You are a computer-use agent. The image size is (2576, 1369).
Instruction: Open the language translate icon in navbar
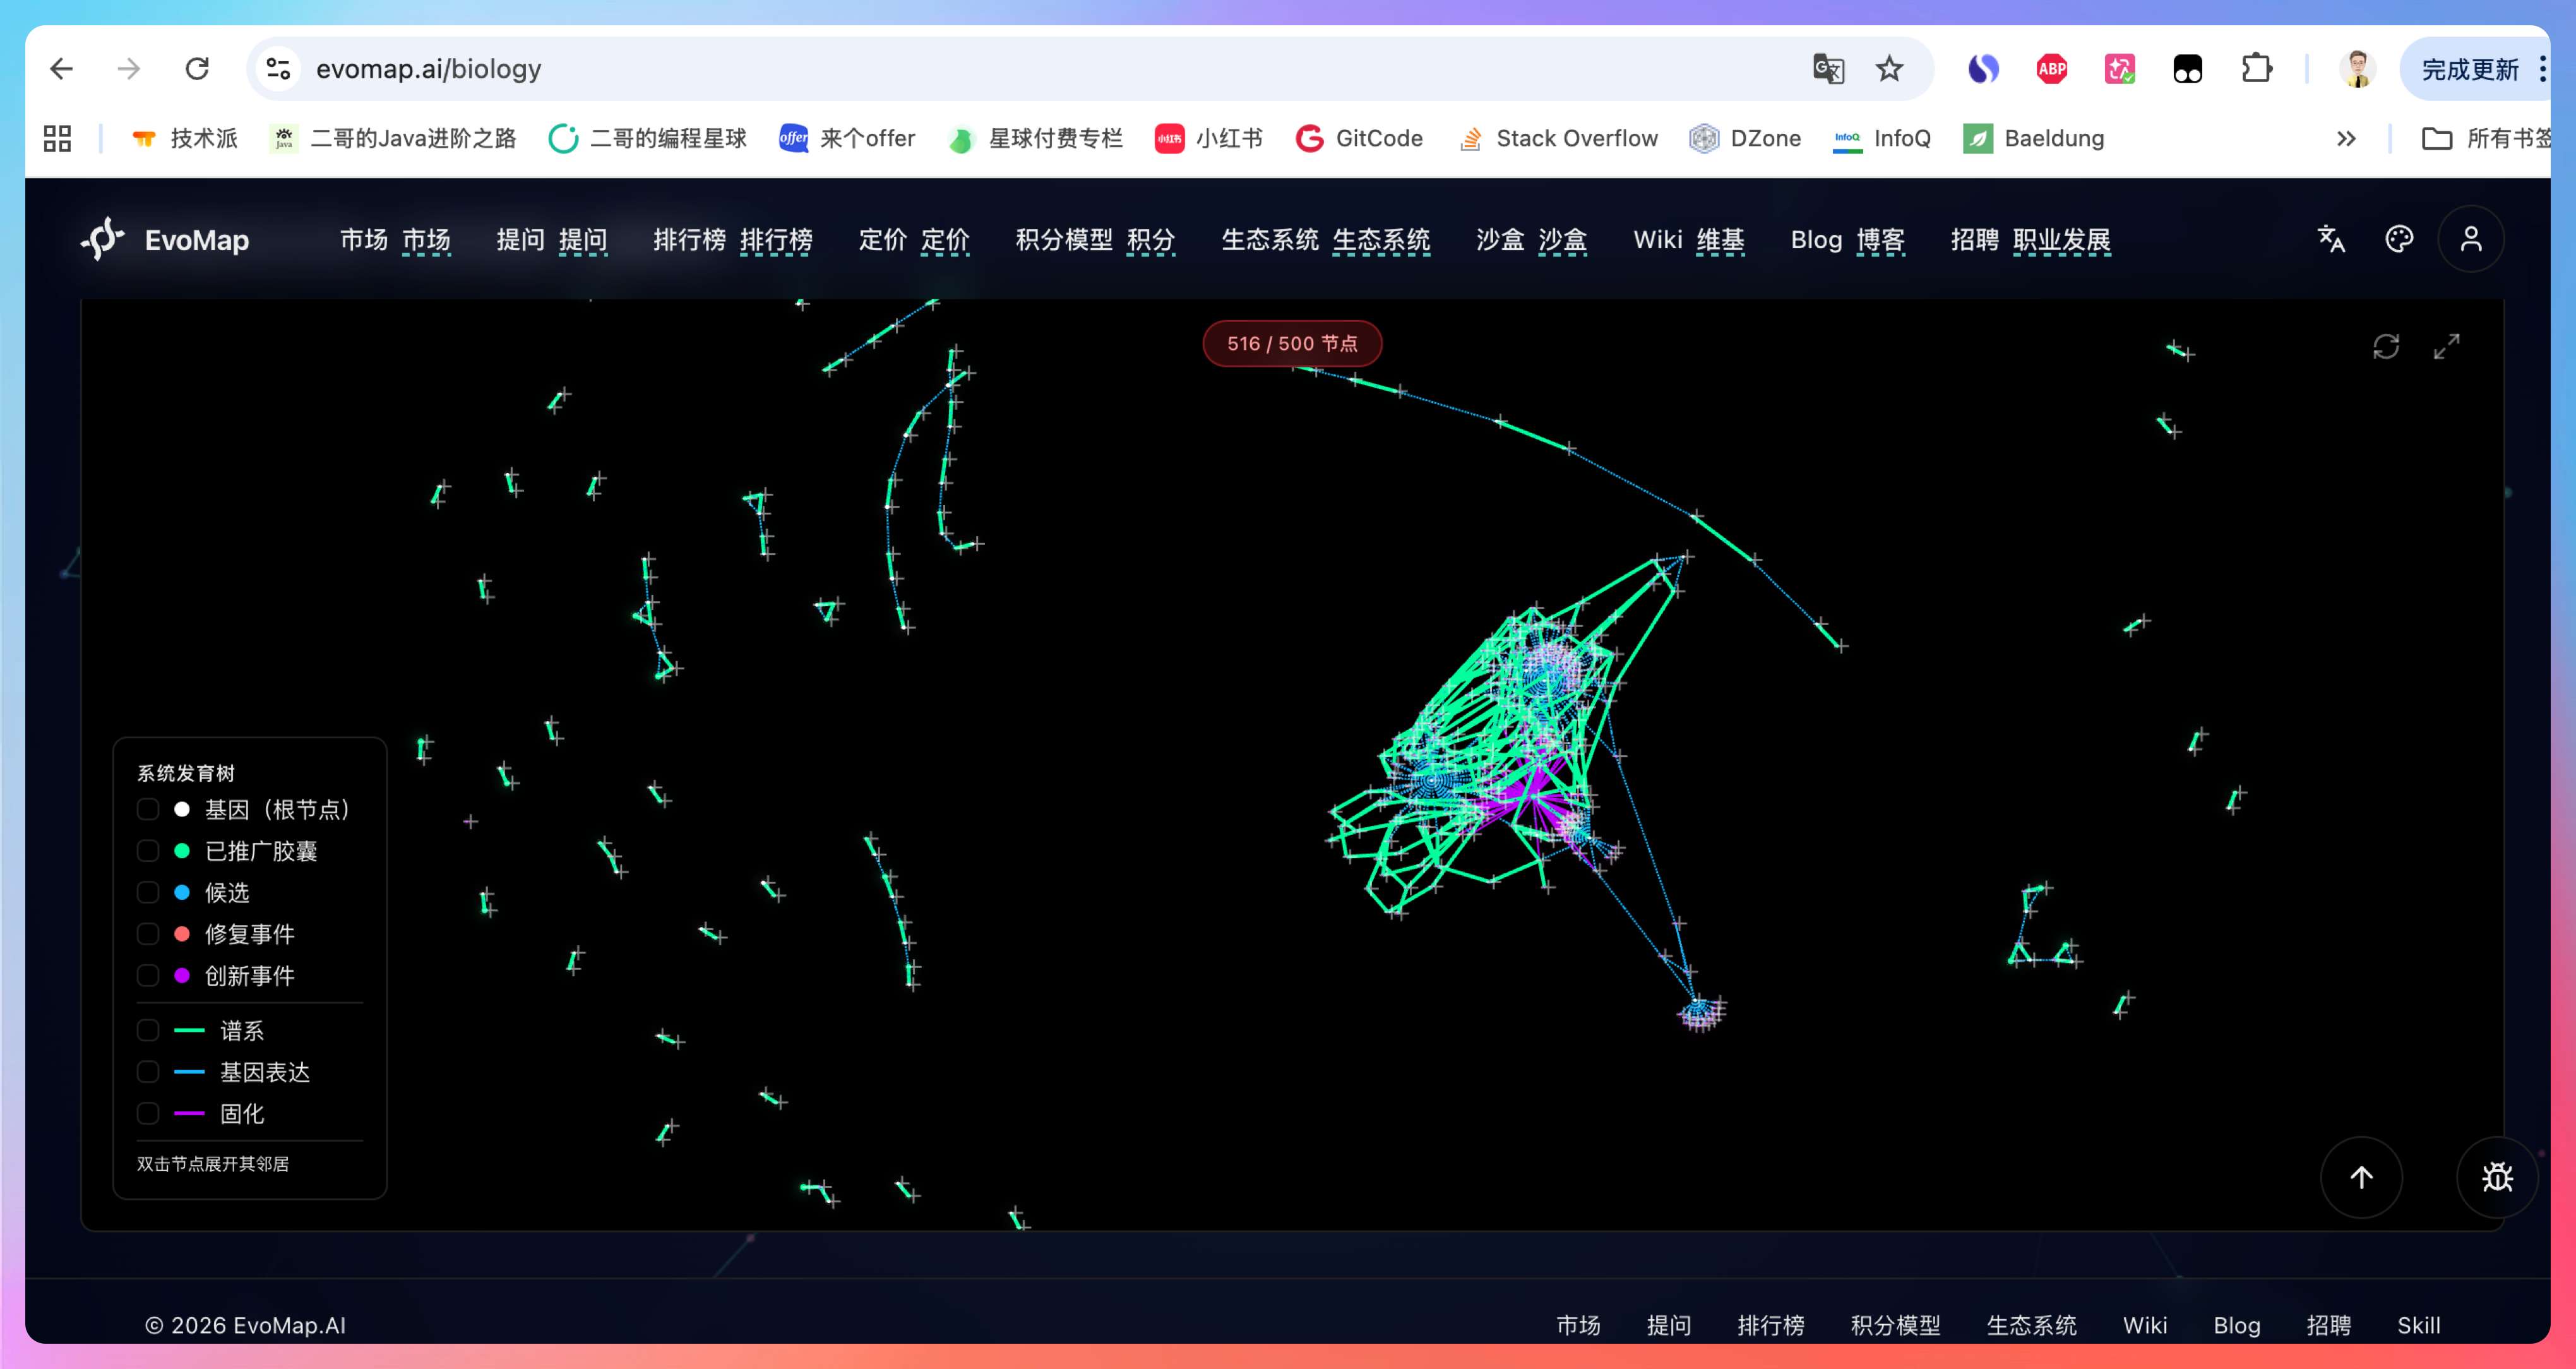[x=2331, y=239]
